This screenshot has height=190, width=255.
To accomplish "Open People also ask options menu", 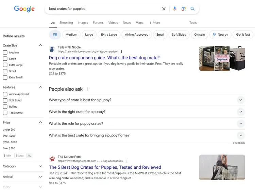I will 87,89.
